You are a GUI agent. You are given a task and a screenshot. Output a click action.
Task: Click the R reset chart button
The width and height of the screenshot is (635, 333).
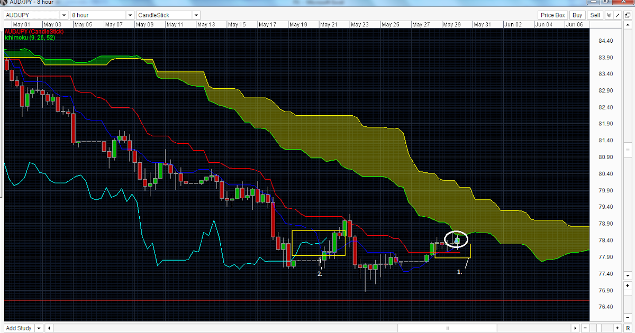pyautogui.click(x=628, y=328)
